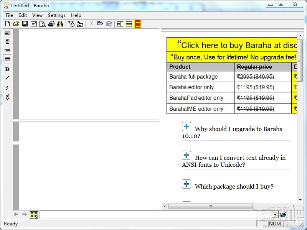Go forward with the right arrow
Image resolution: width=307 pixels, height=230 pixels.
point(25,214)
